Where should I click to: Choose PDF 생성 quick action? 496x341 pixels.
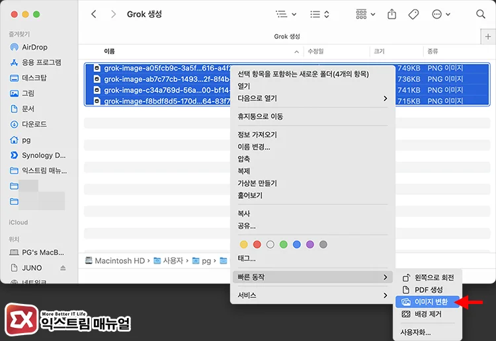click(428, 289)
